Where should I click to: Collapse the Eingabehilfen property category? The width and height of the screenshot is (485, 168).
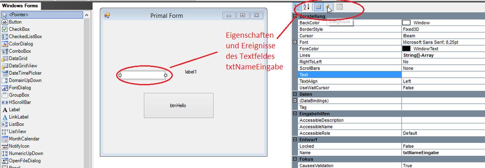tap(295, 114)
